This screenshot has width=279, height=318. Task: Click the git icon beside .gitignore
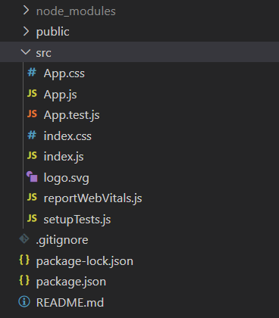click(24, 238)
